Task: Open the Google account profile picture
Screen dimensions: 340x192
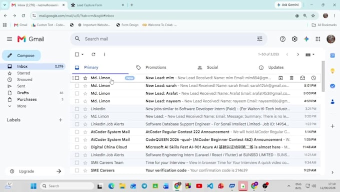Action: [330, 39]
